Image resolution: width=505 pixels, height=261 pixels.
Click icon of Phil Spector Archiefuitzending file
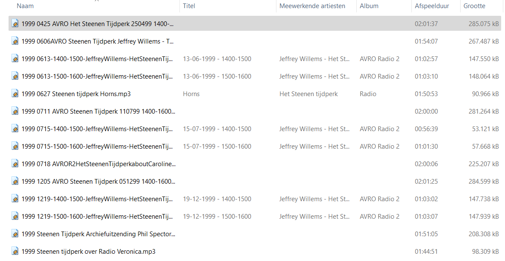15,234
